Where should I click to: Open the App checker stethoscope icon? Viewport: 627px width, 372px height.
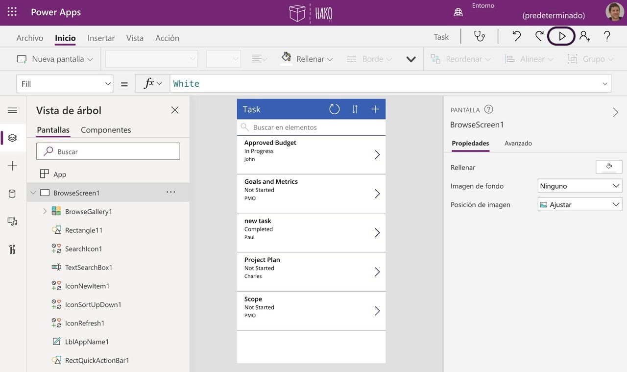pos(479,36)
